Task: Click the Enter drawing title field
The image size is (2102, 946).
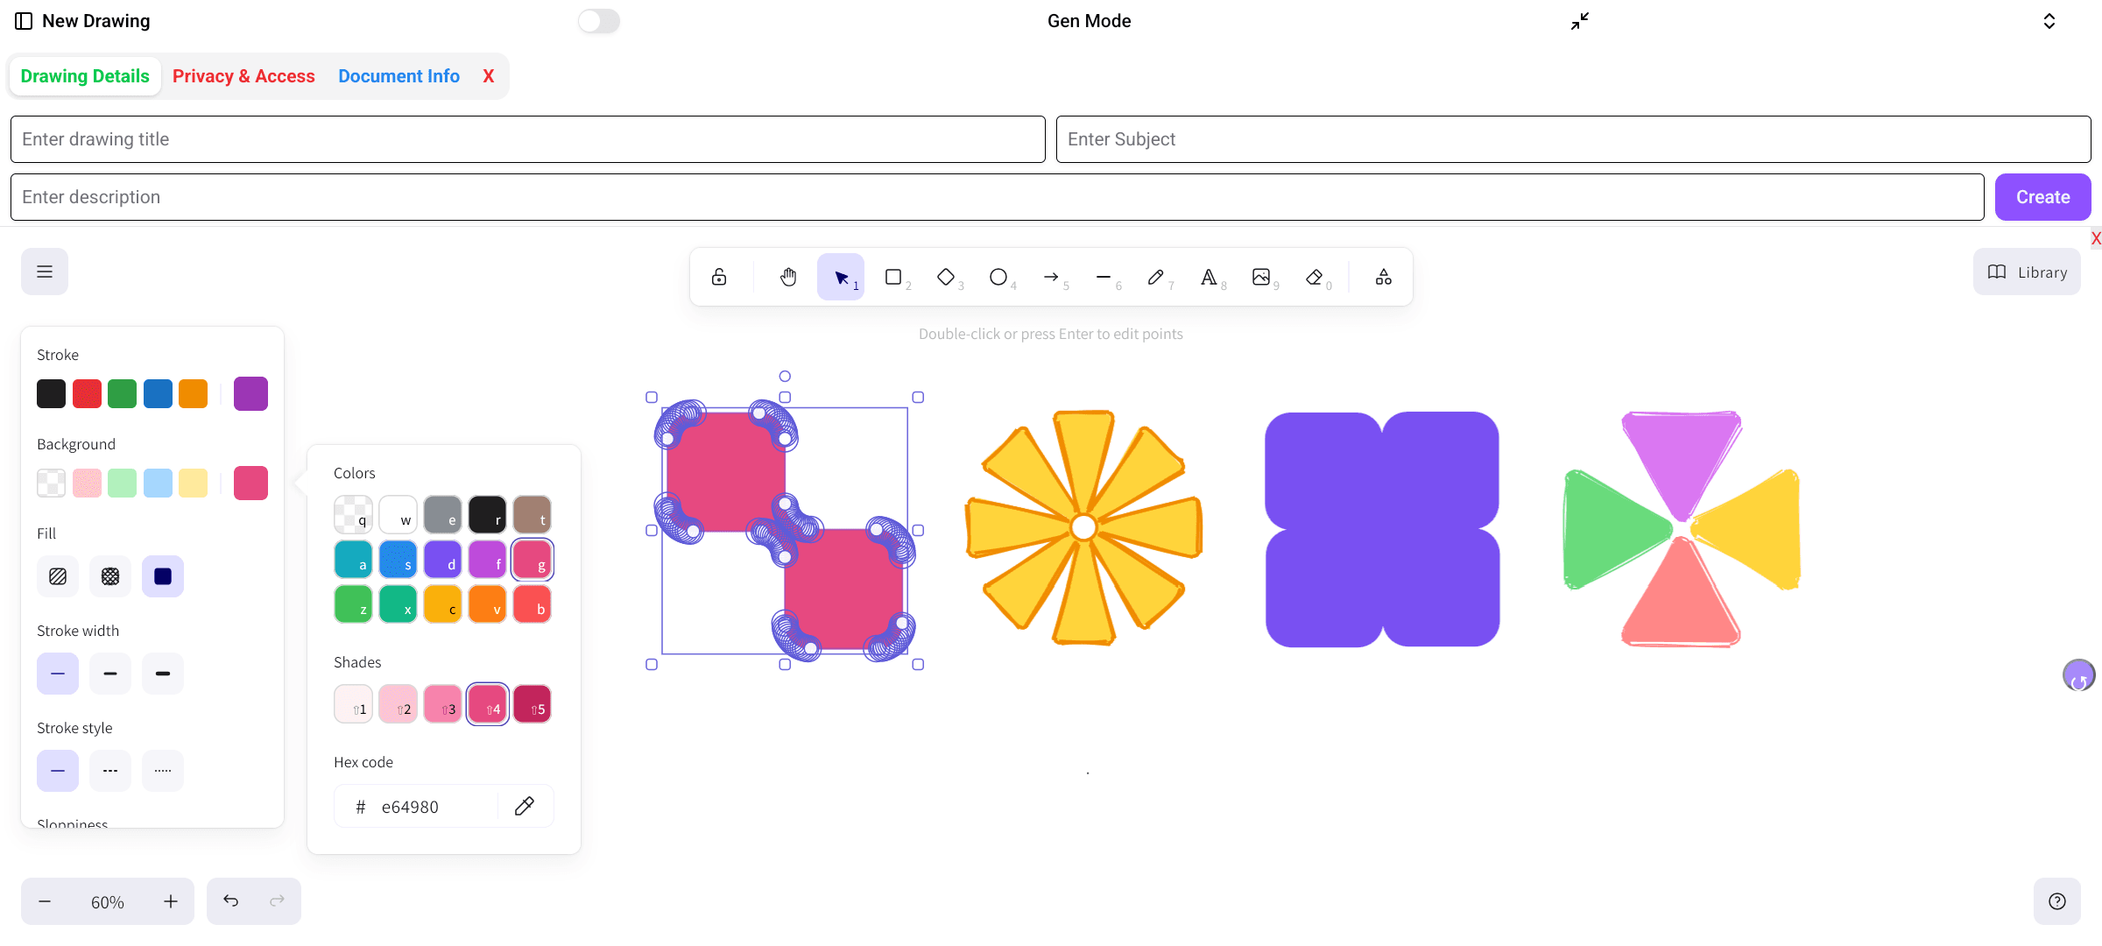Action: click(527, 139)
